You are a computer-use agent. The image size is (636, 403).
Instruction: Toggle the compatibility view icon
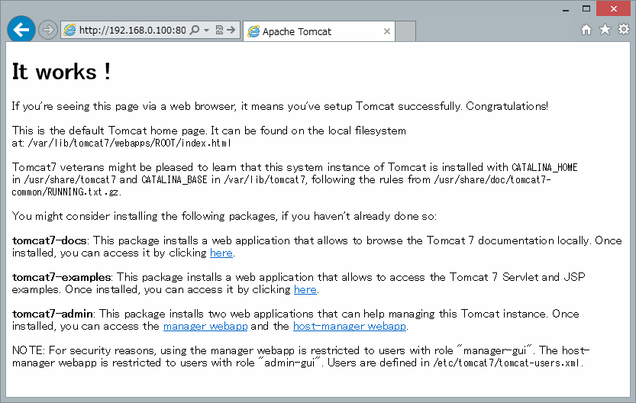tap(219, 30)
